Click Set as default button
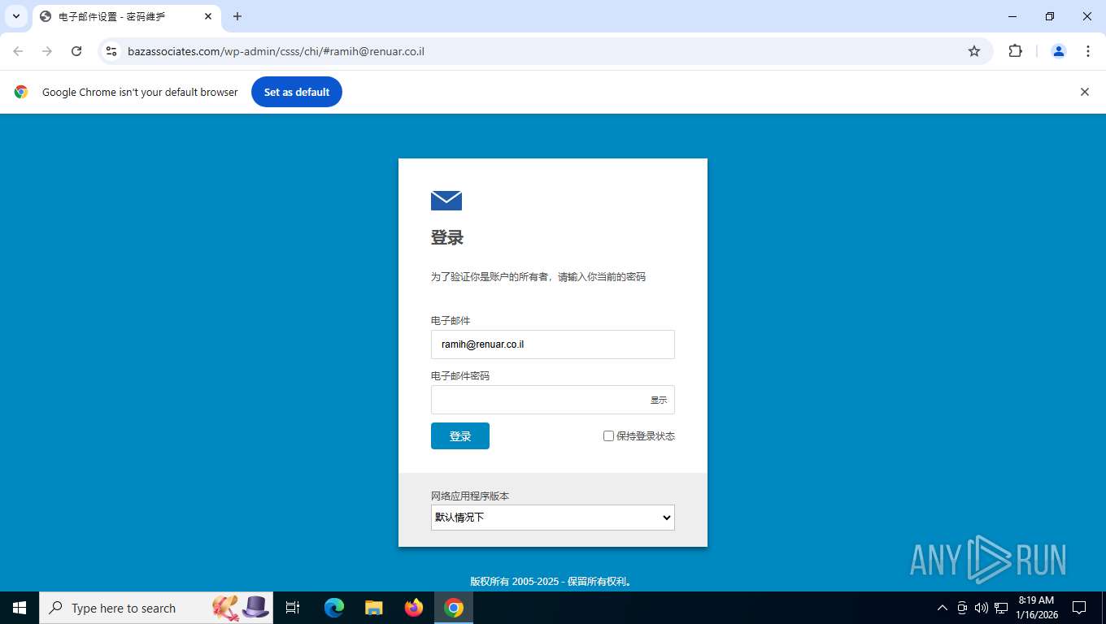 pyautogui.click(x=297, y=92)
